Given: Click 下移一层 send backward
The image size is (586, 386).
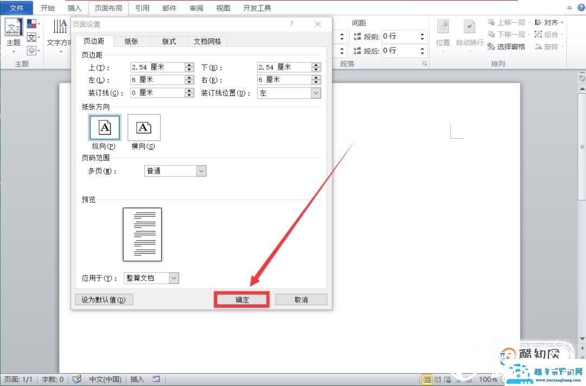Looking at the screenshot, I should [509, 34].
